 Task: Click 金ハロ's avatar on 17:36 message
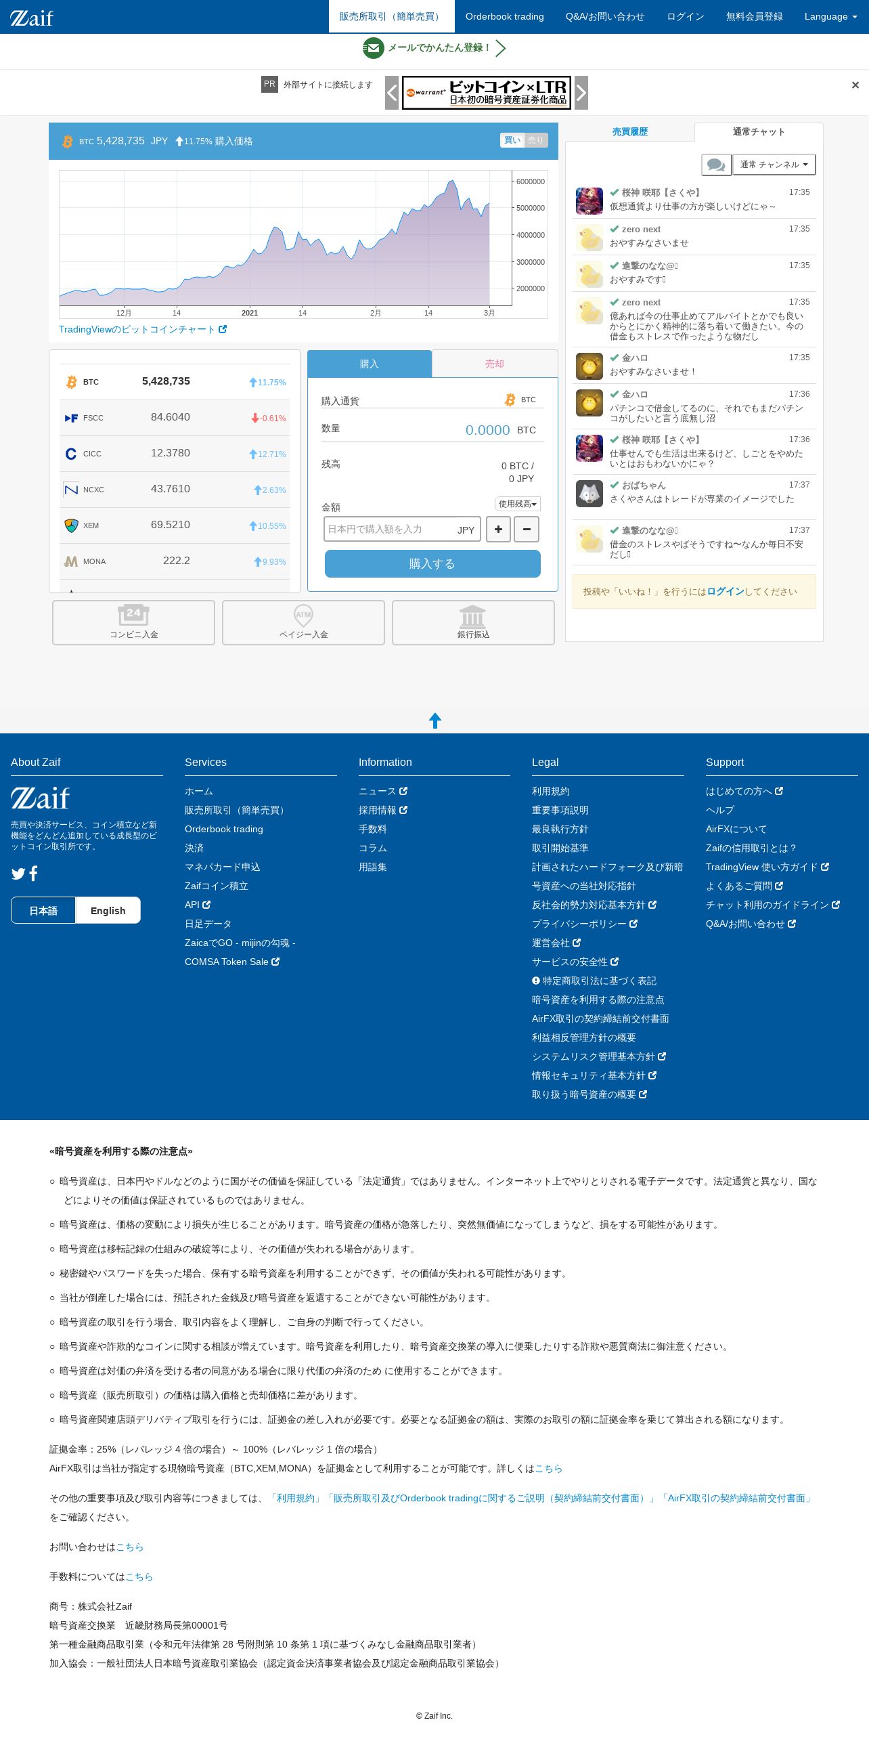(x=589, y=403)
